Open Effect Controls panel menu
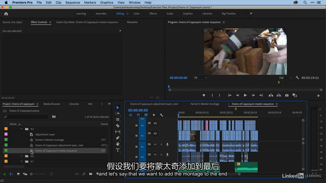This screenshot has height=183, width=326. tap(50, 22)
